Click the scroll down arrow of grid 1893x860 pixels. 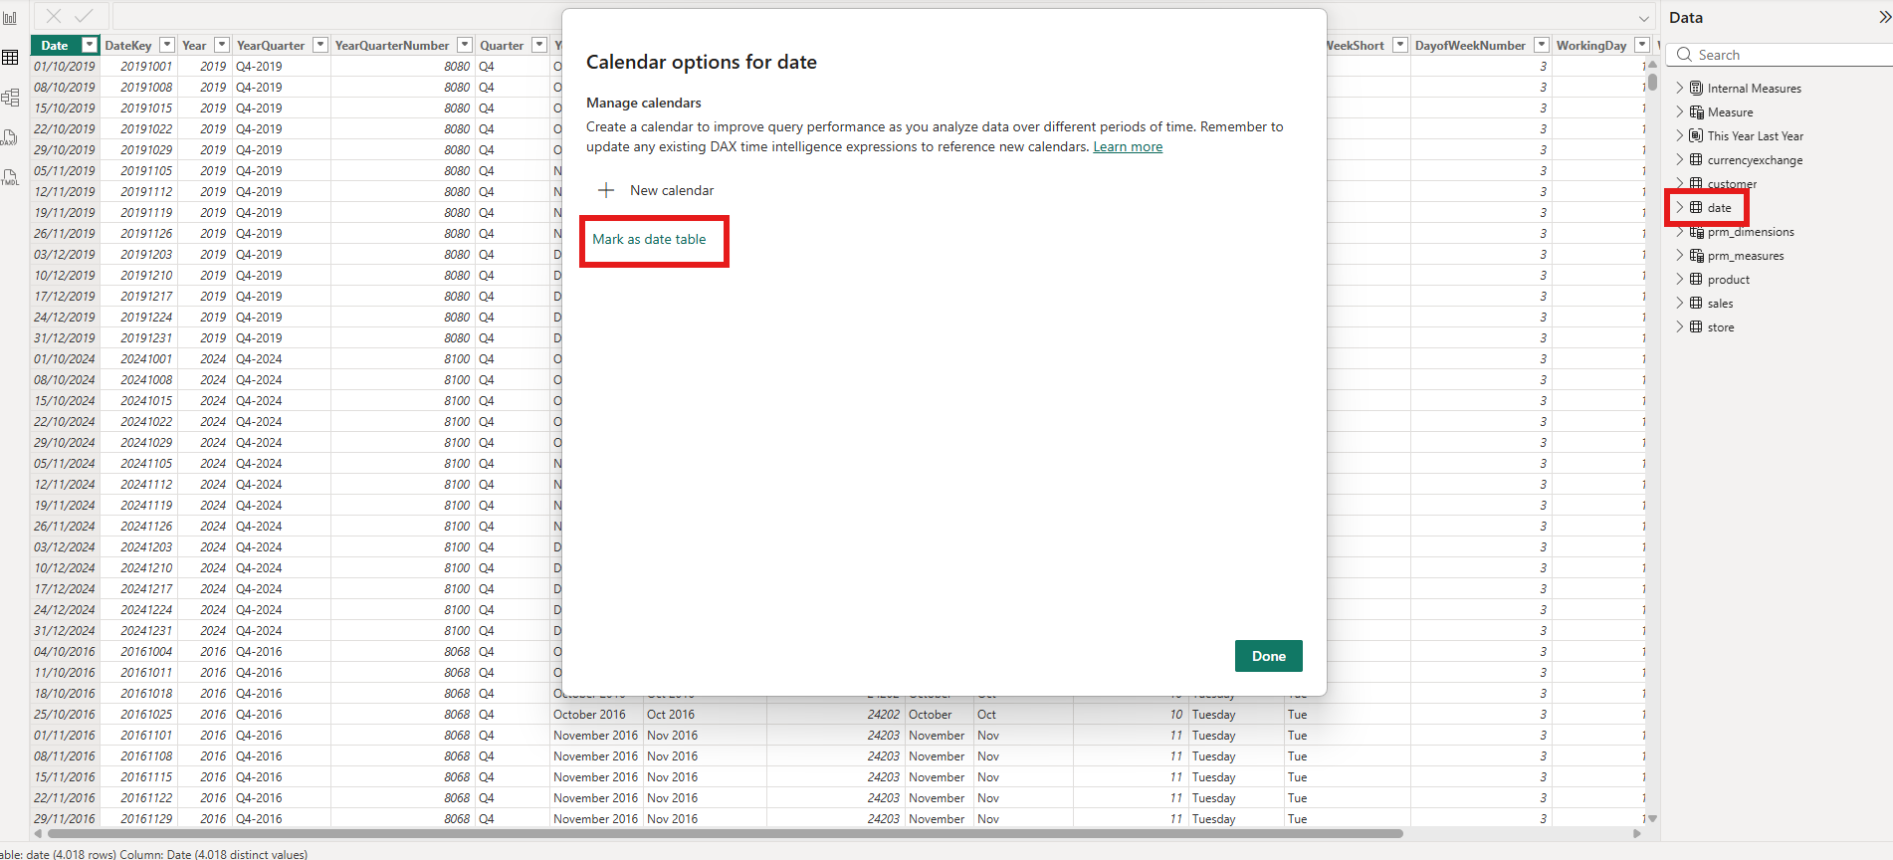tap(1652, 818)
